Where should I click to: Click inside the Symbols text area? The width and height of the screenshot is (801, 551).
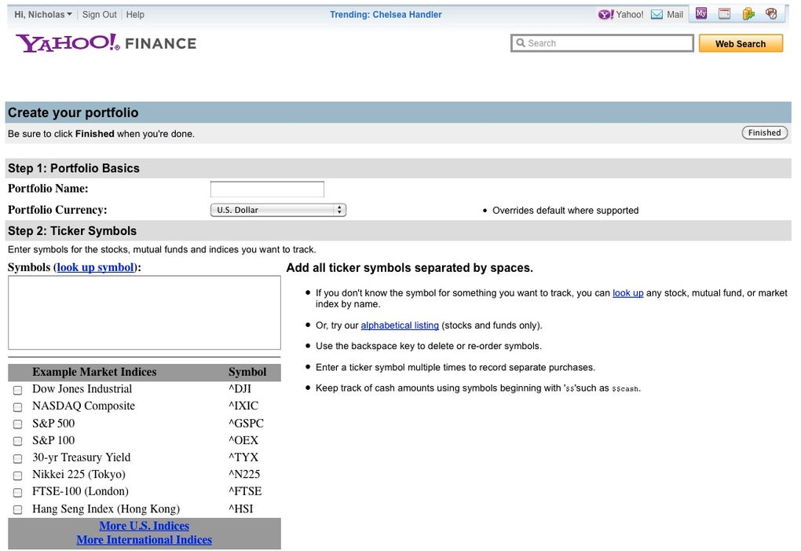click(144, 313)
